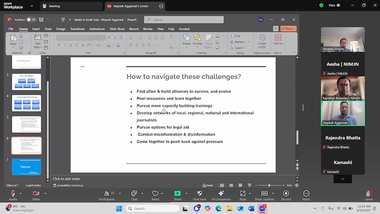Turn on the Video camera
380x214 pixels.
pyautogui.click(x=36, y=194)
